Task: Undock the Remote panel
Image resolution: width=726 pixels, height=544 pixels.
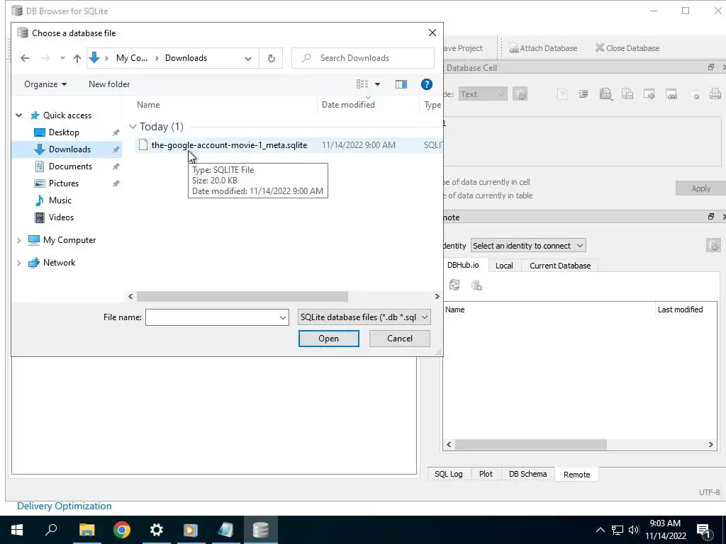Action: tap(710, 217)
